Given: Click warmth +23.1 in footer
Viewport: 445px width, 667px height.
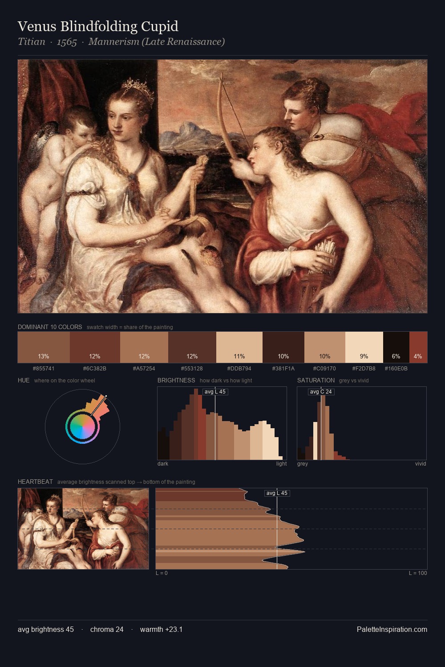Looking at the screenshot, I should pyautogui.click(x=161, y=629).
